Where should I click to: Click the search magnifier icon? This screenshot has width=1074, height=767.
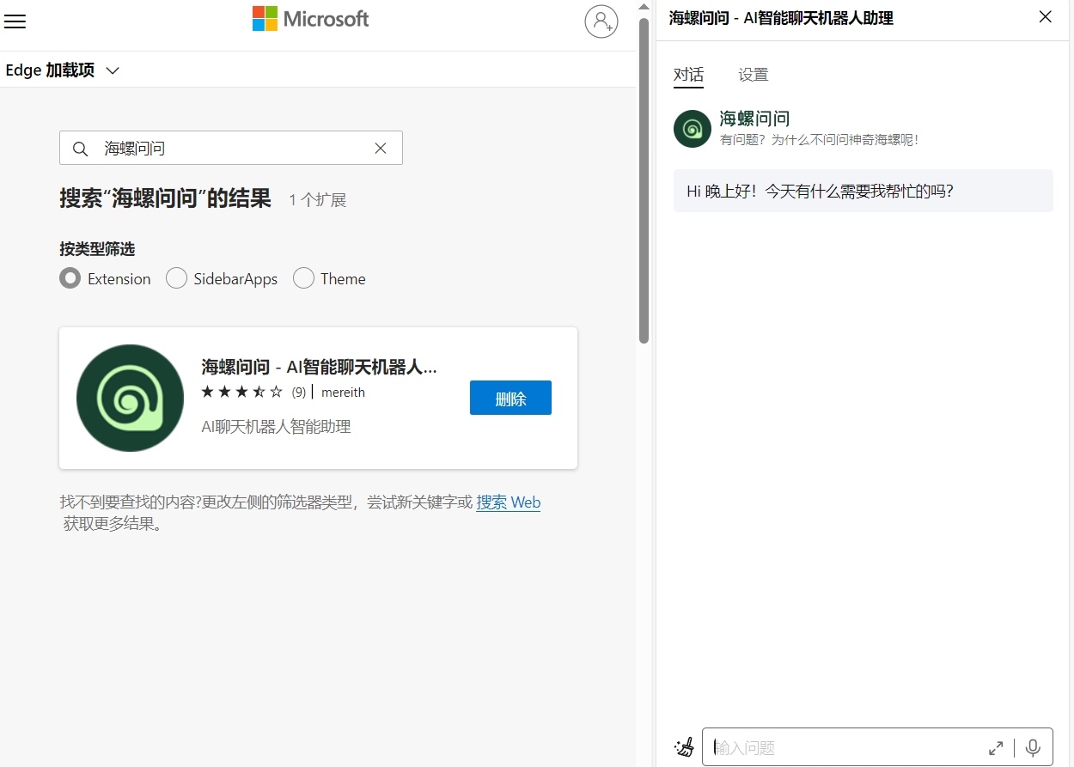pyautogui.click(x=80, y=149)
